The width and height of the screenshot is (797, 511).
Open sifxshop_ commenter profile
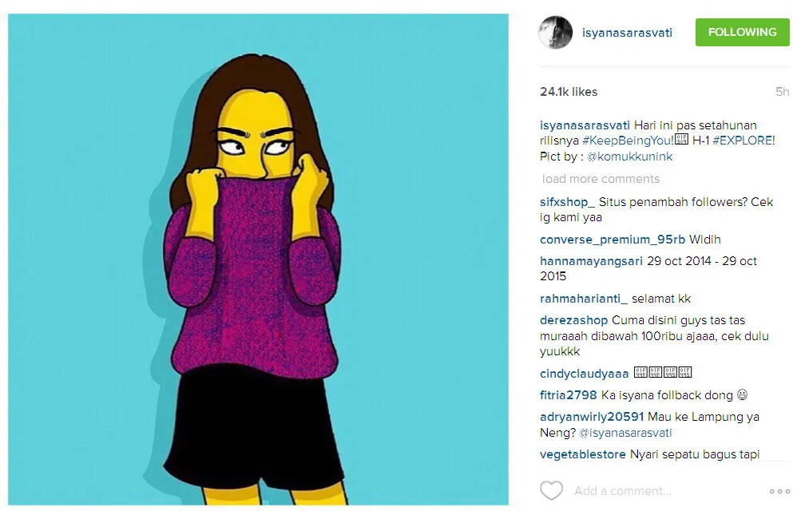click(567, 202)
